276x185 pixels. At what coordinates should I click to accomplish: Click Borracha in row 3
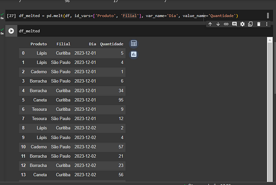tap(38, 81)
